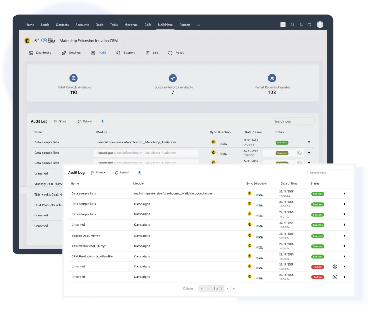Open the Dashboard section of the Mailchimp extension

(31, 52)
